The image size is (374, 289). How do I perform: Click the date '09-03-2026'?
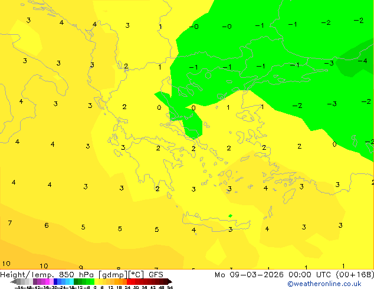click(x=257, y=275)
